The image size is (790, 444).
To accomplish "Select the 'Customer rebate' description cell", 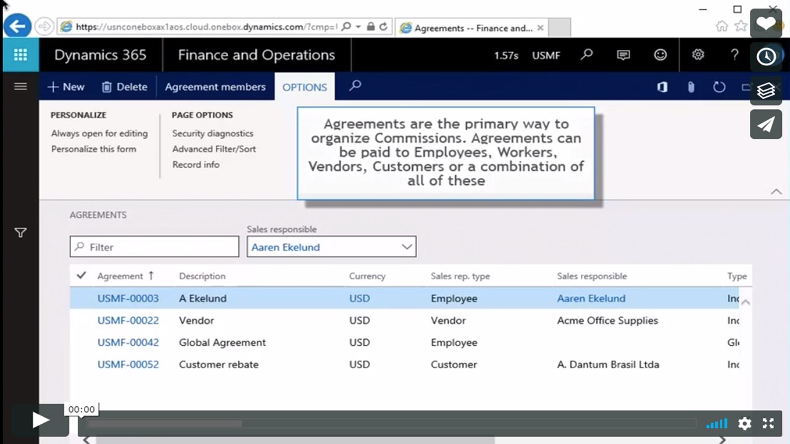I will pos(218,364).
